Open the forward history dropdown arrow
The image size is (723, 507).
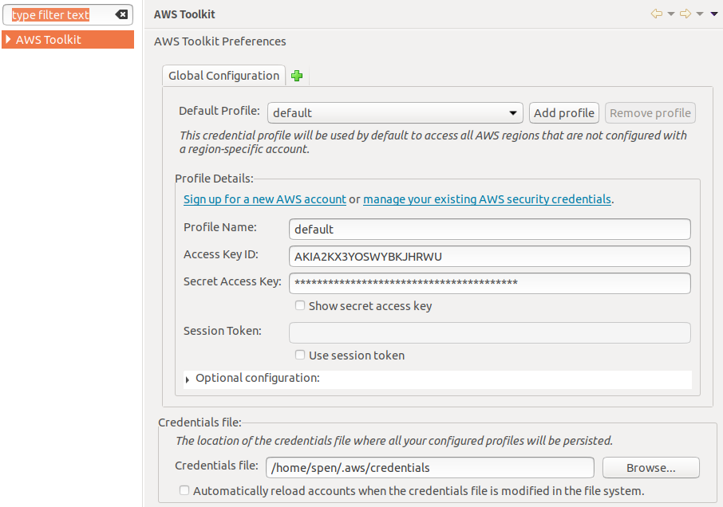coord(699,14)
